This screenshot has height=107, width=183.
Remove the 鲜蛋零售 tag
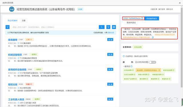(158, 79)
